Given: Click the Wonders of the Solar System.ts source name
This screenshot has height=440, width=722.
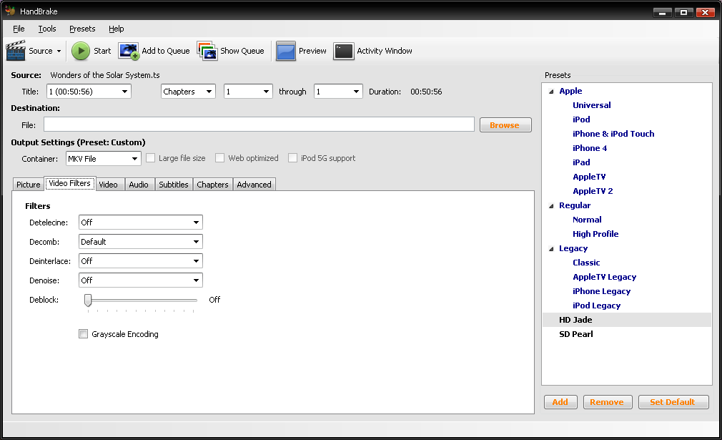Looking at the screenshot, I should (105, 75).
